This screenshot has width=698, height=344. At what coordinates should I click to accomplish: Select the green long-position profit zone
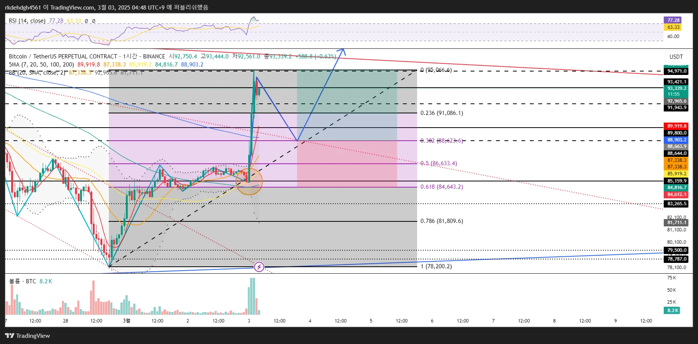tap(347, 105)
